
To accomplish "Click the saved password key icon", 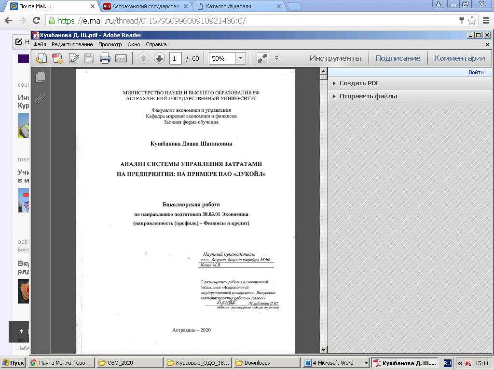I will (x=462, y=20).
